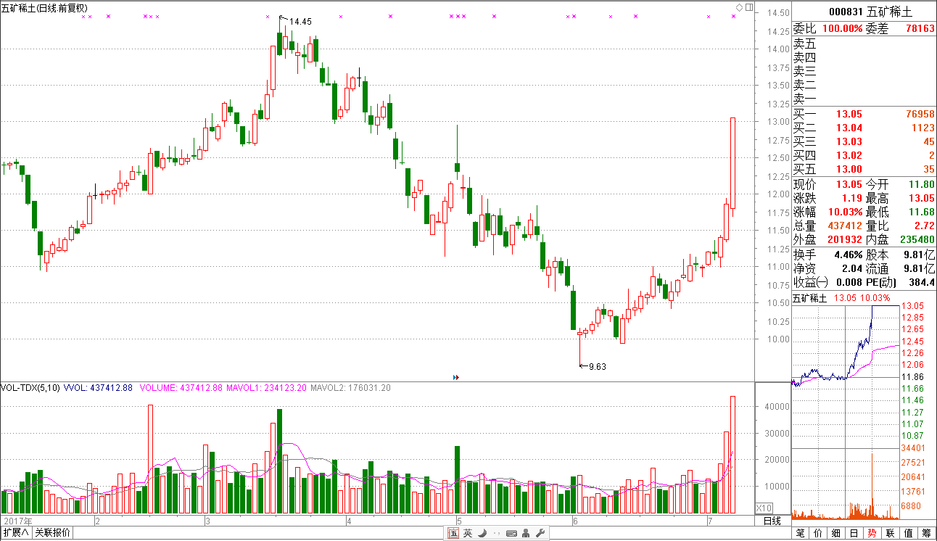Select the 买一 bid row 13.05
The image size is (937, 541).
tap(864, 115)
